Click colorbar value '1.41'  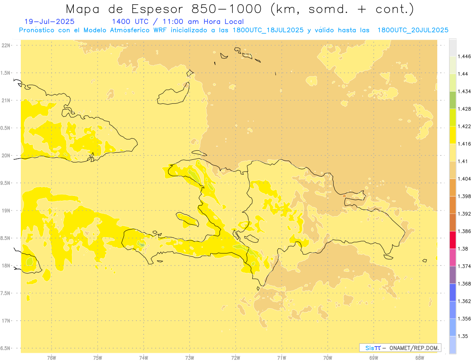pyautogui.click(x=463, y=161)
